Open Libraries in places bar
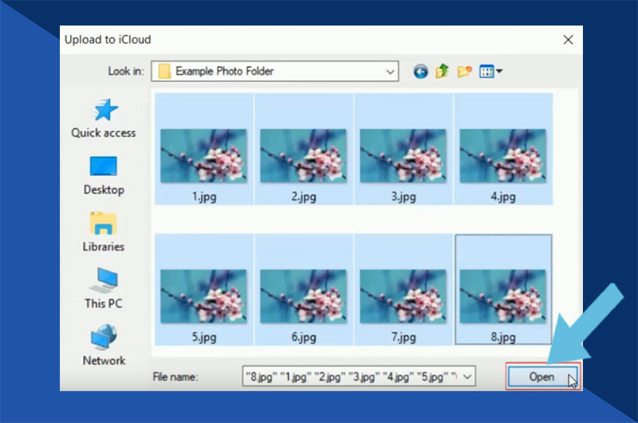This screenshot has height=423, width=638. (104, 232)
